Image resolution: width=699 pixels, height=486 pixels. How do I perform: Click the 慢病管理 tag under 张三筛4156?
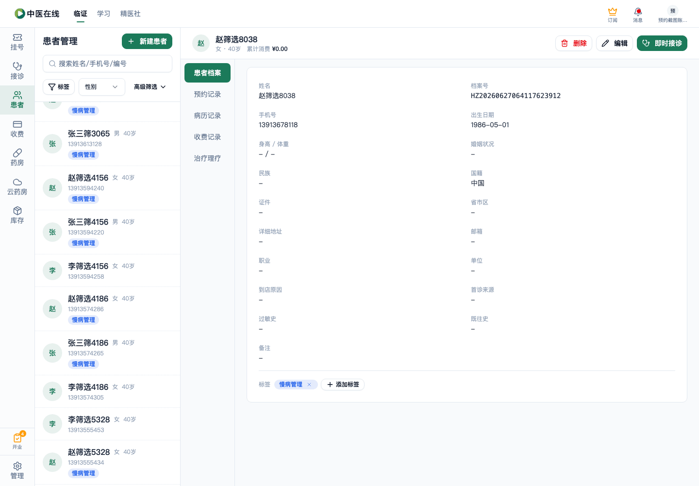point(83,243)
